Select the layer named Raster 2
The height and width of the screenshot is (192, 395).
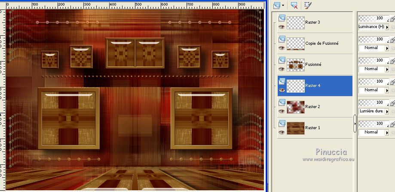(x=312, y=107)
